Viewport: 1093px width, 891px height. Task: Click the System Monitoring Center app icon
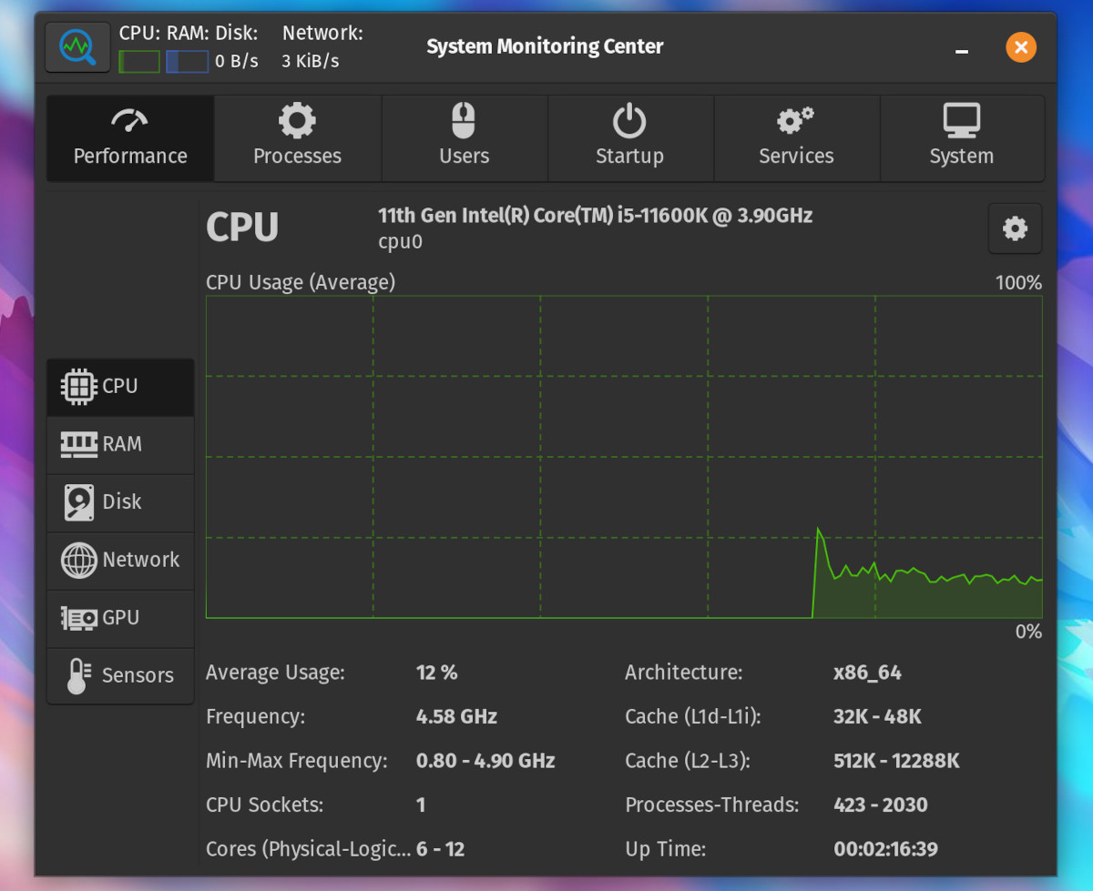(x=78, y=47)
